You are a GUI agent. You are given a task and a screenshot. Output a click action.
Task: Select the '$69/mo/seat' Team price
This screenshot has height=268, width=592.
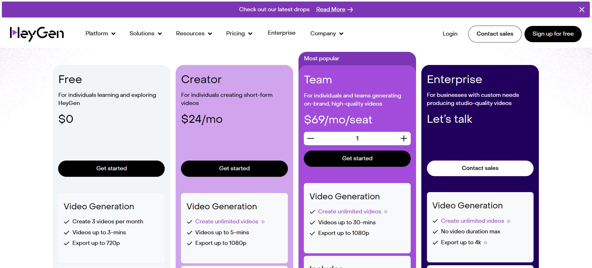pos(338,120)
